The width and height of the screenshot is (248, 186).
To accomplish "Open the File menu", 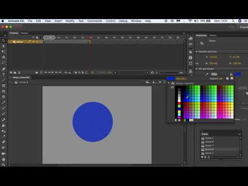I will point(30,21).
